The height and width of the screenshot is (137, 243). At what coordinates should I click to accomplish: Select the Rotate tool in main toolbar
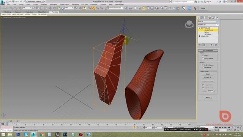(55, 8)
